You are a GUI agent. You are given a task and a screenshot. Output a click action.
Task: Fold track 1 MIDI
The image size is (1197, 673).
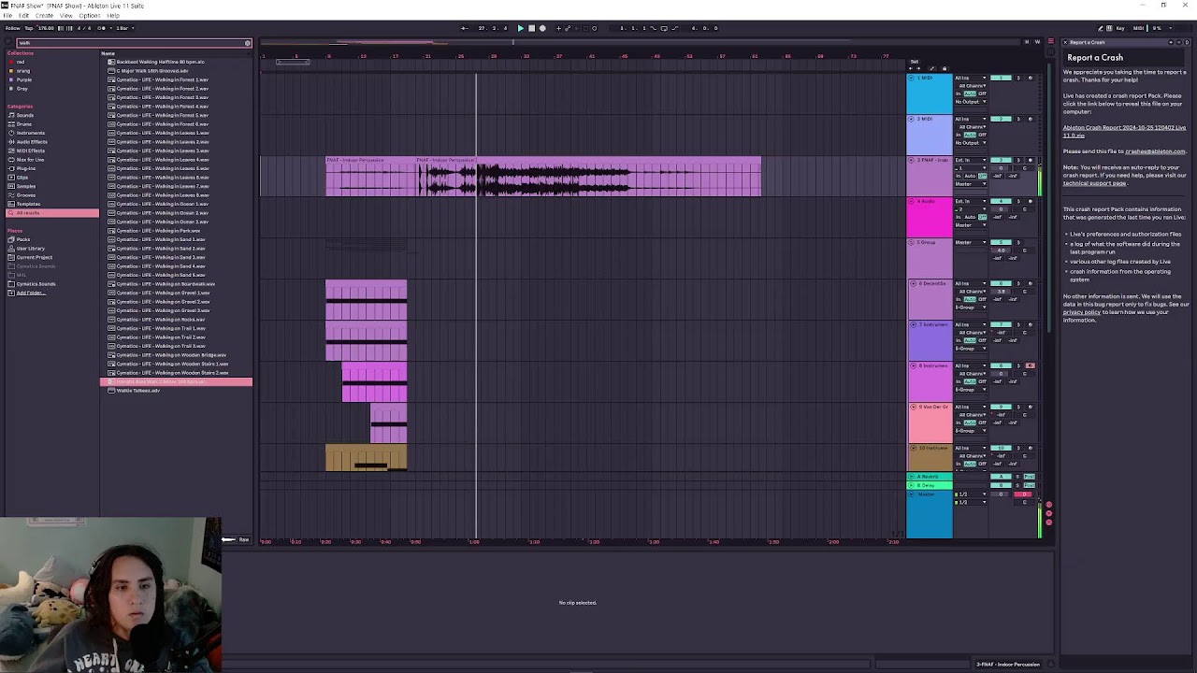[912, 78]
